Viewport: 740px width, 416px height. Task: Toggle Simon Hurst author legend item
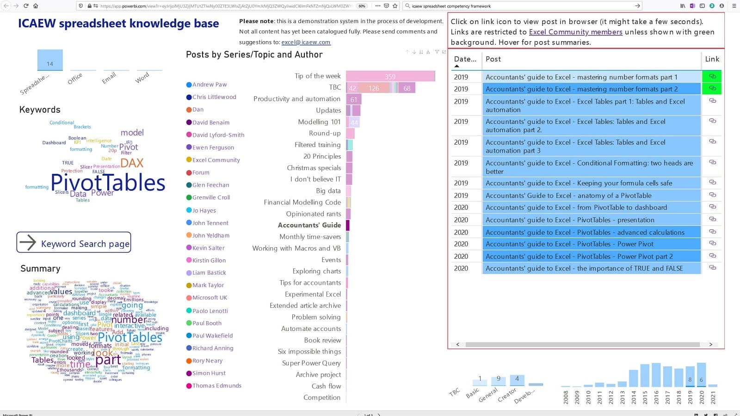(x=209, y=373)
